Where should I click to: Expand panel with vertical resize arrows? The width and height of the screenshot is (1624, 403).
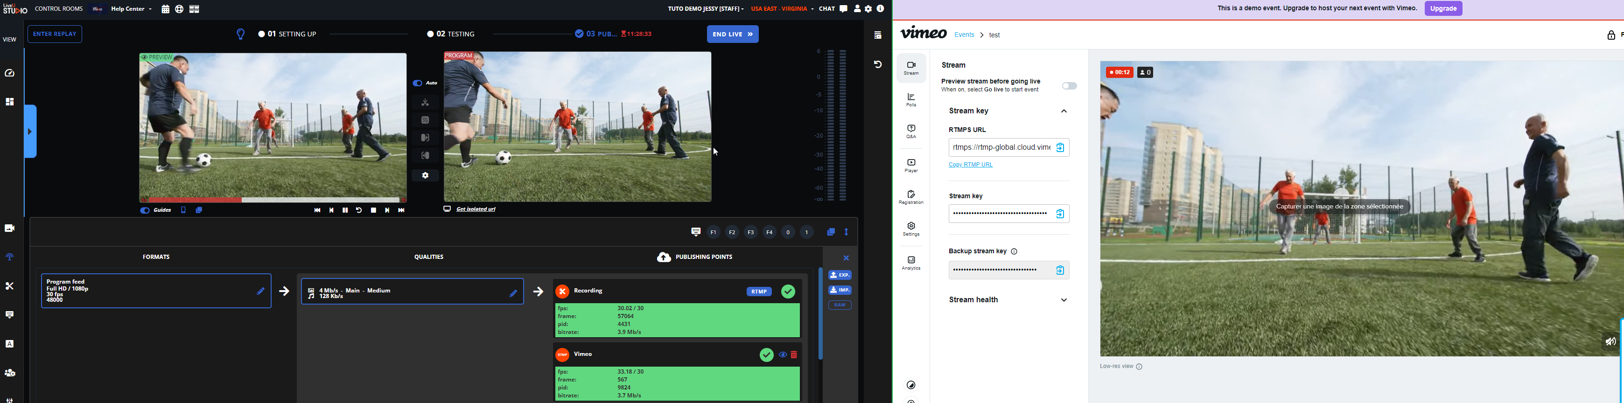pos(847,232)
